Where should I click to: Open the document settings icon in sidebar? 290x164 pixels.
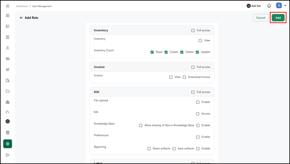[8, 80]
